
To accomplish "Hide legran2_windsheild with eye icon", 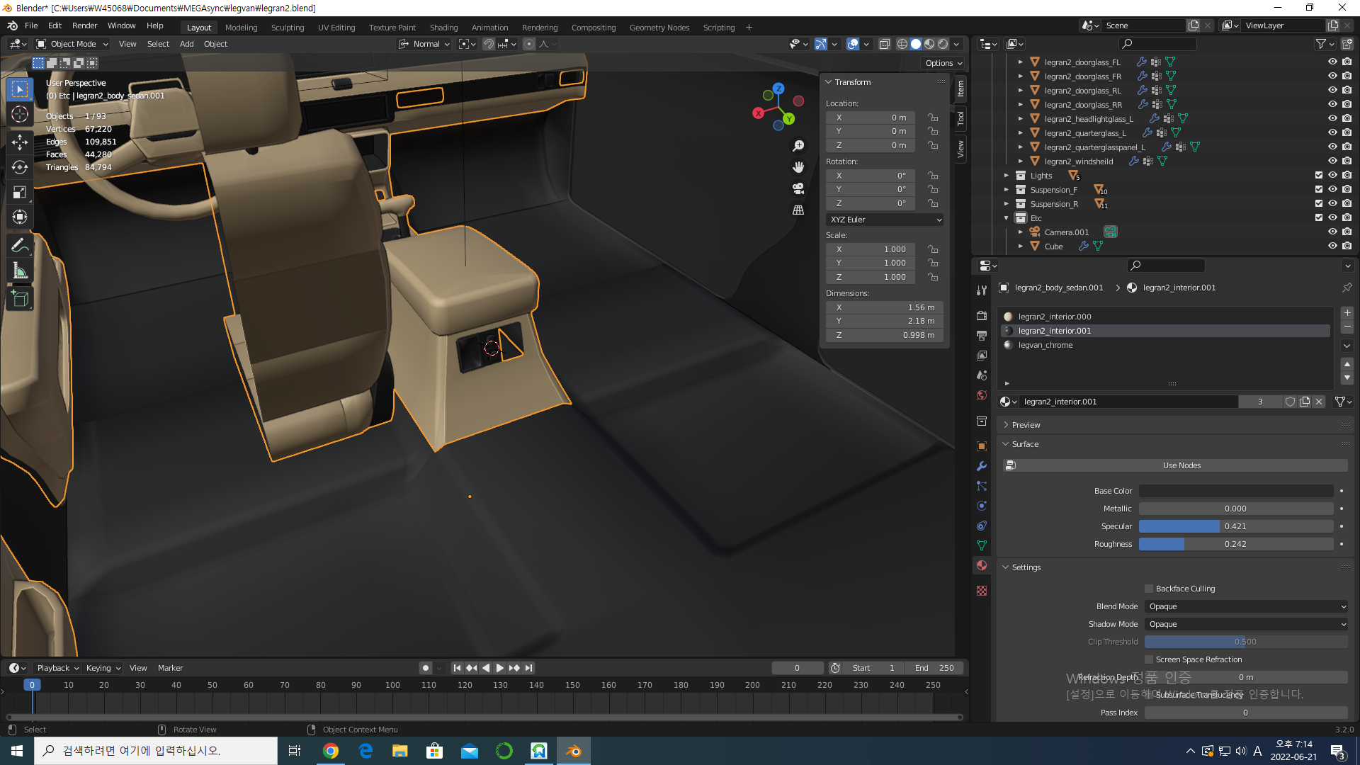I will coord(1332,161).
